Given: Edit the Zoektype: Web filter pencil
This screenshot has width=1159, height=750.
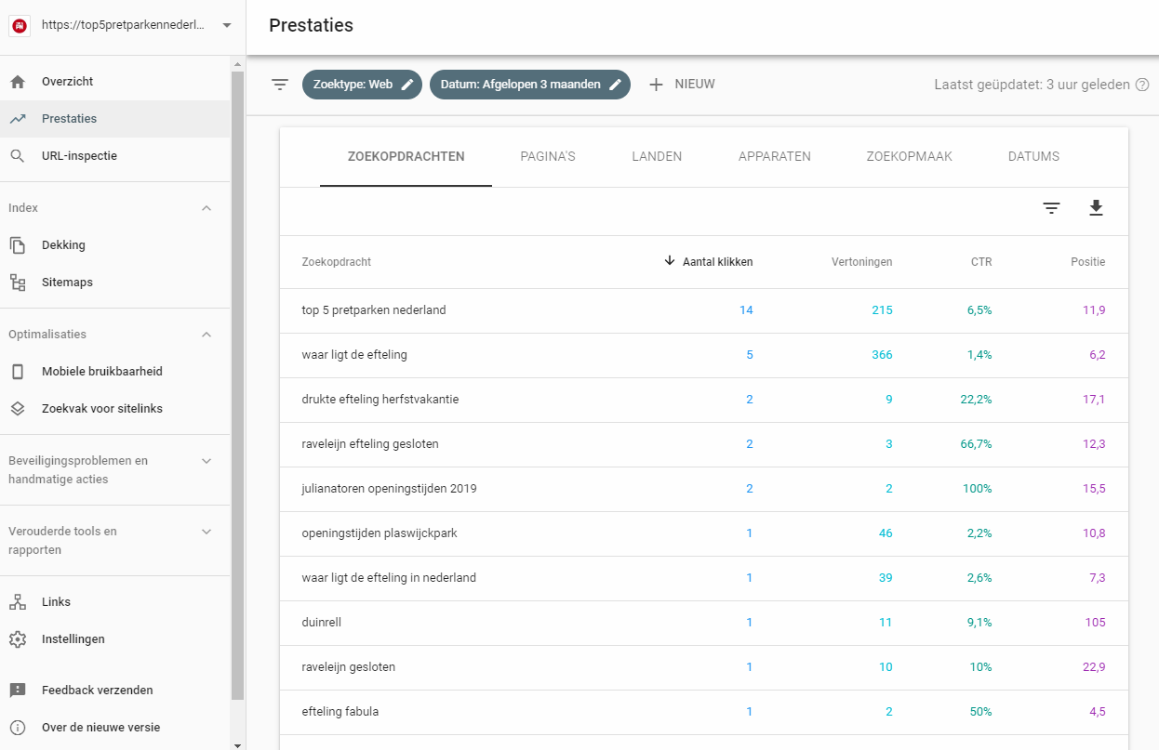Looking at the screenshot, I should 407,85.
